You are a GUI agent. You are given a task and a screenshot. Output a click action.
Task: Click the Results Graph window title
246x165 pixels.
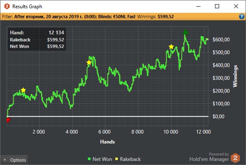(x=27, y=7)
